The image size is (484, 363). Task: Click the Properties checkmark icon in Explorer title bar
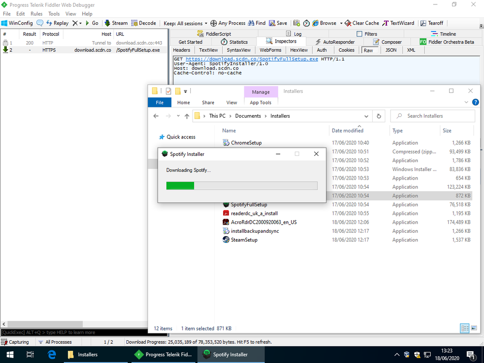[x=168, y=91]
